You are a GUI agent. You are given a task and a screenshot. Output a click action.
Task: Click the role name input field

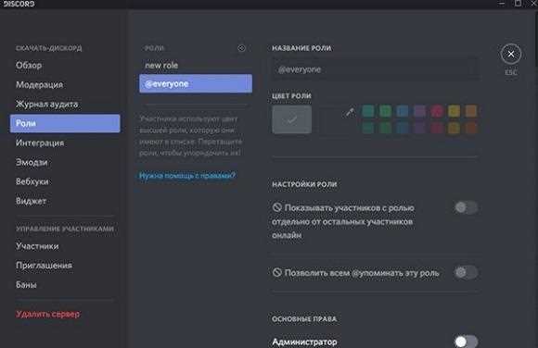pos(375,69)
